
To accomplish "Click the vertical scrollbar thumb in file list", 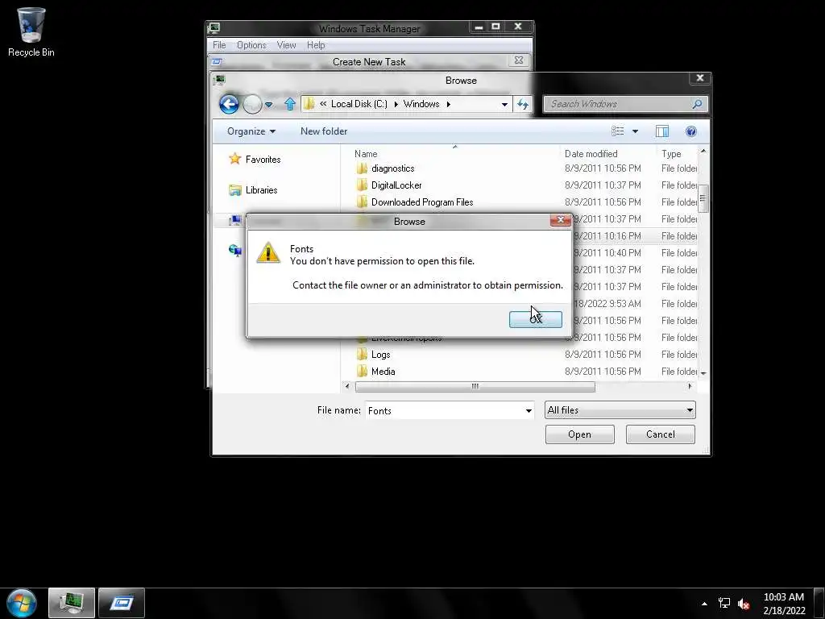I will (x=703, y=198).
